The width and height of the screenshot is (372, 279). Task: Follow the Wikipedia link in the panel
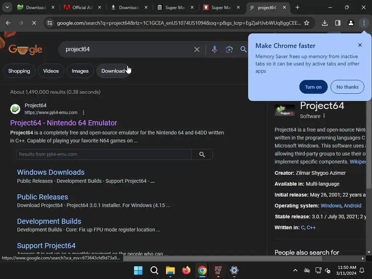358,162
